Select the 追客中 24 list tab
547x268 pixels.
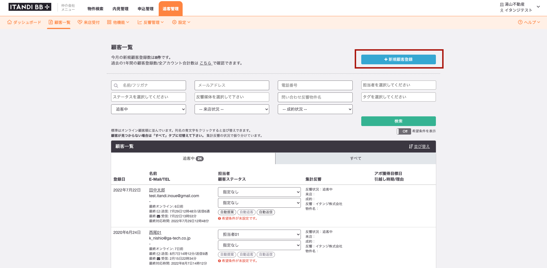coord(193,158)
